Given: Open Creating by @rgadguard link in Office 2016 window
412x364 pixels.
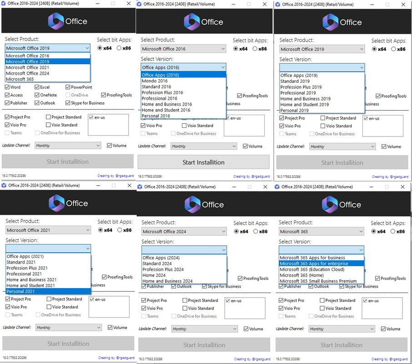Looking at the screenshot, I should [251, 177].
